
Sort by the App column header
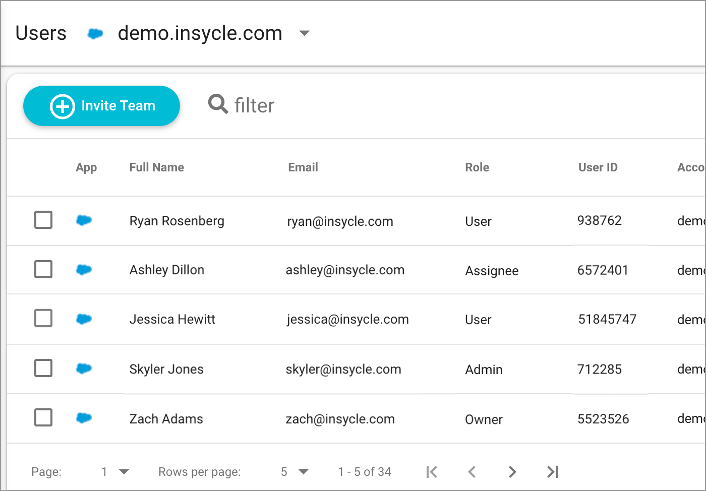coord(86,168)
